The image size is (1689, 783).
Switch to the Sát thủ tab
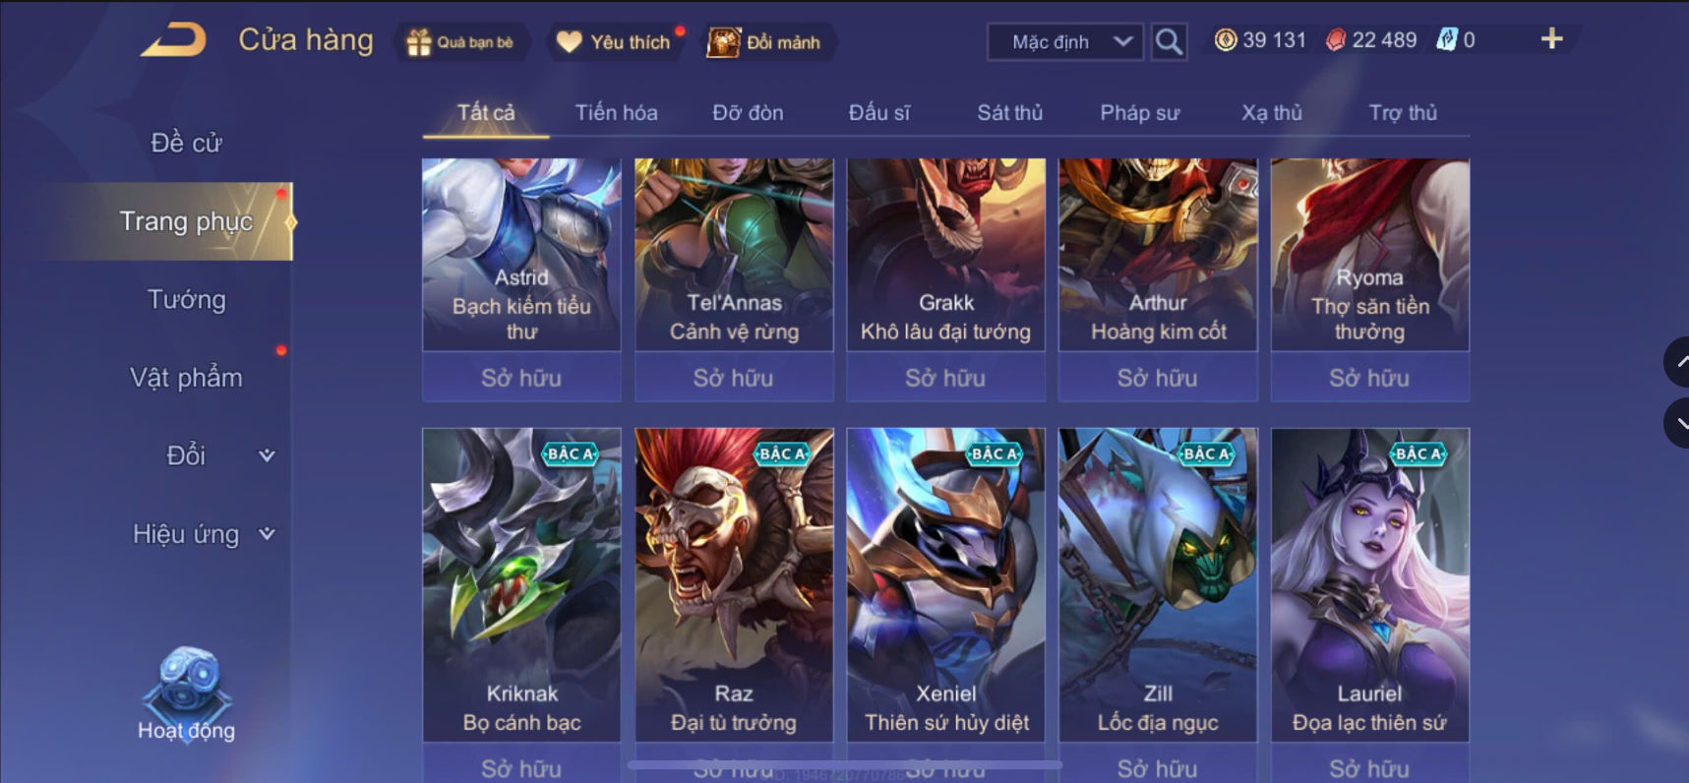[1009, 113]
